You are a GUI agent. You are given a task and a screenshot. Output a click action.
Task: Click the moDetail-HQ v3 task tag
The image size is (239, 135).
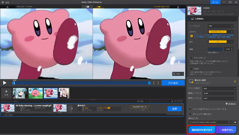[139, 107]
